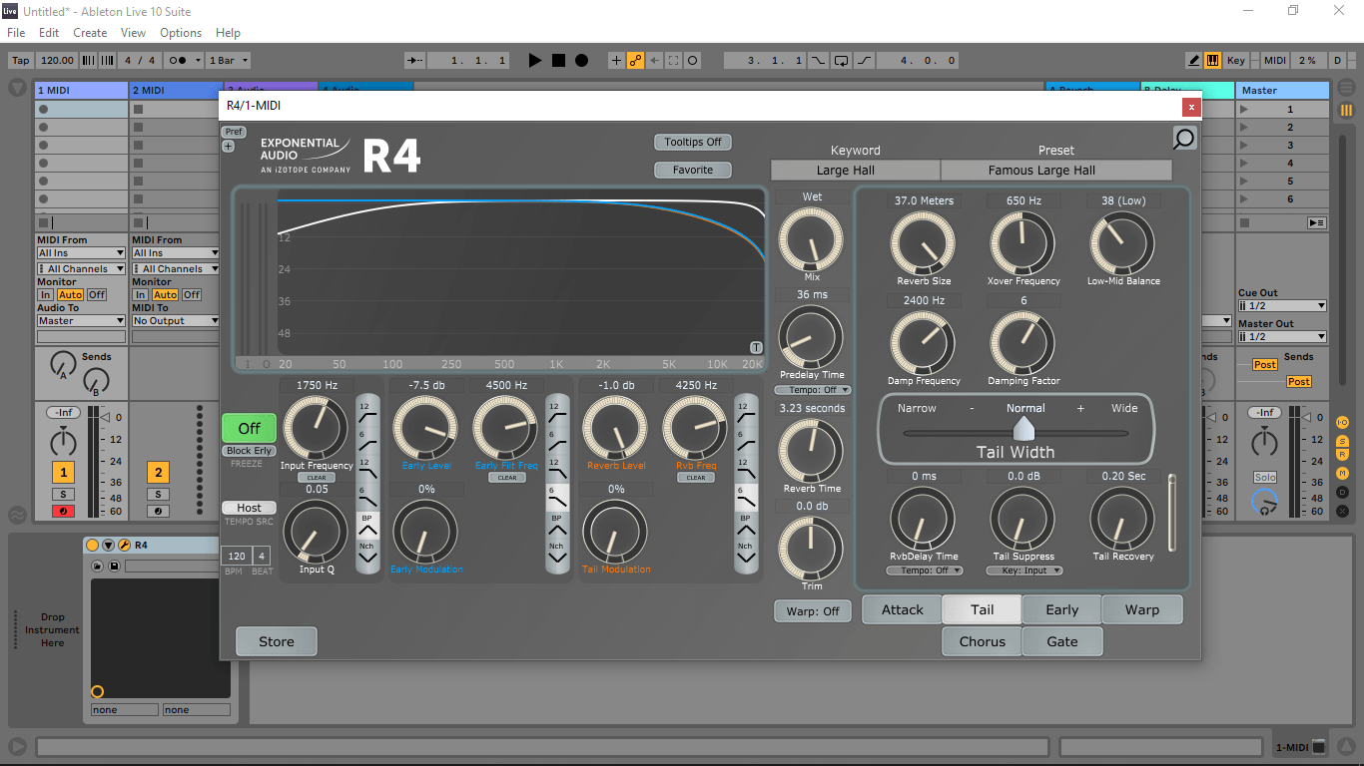
Task: Toggle R4 device activator in Live device view
Action: pos(93,546)
